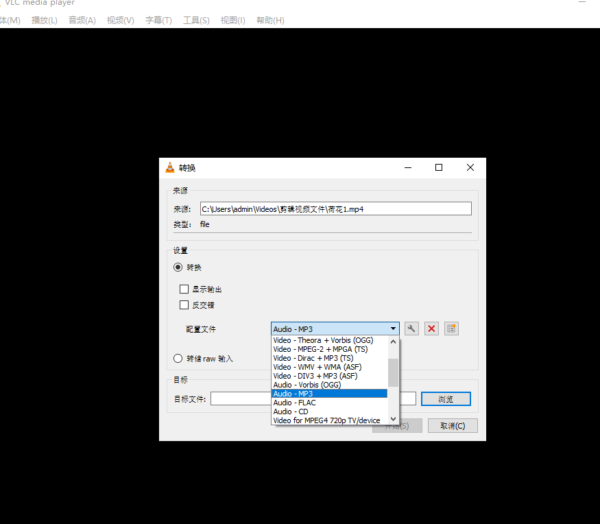Maximize the 转换 dialog window
600x524 pixels.
439,167
